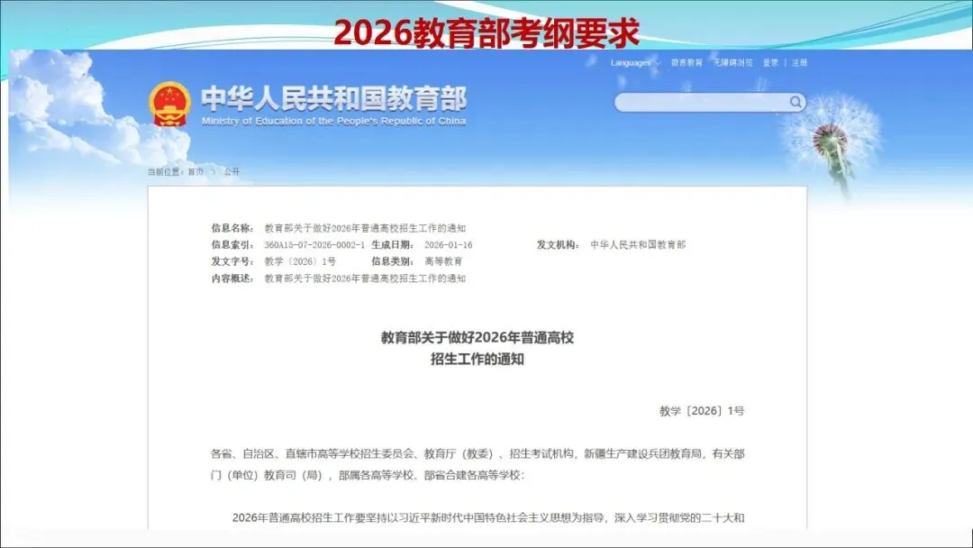Click the 登录 link
Screen dimensions: 973x548
click(770, 63)
